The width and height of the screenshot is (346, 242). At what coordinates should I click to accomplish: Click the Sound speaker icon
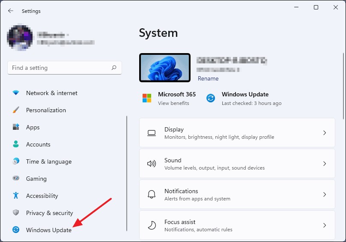click(x=152, y=164)
